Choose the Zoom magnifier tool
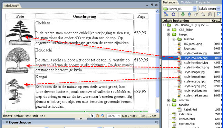The width and height of the screenshot is (223, 128). [x=103, y=116]
